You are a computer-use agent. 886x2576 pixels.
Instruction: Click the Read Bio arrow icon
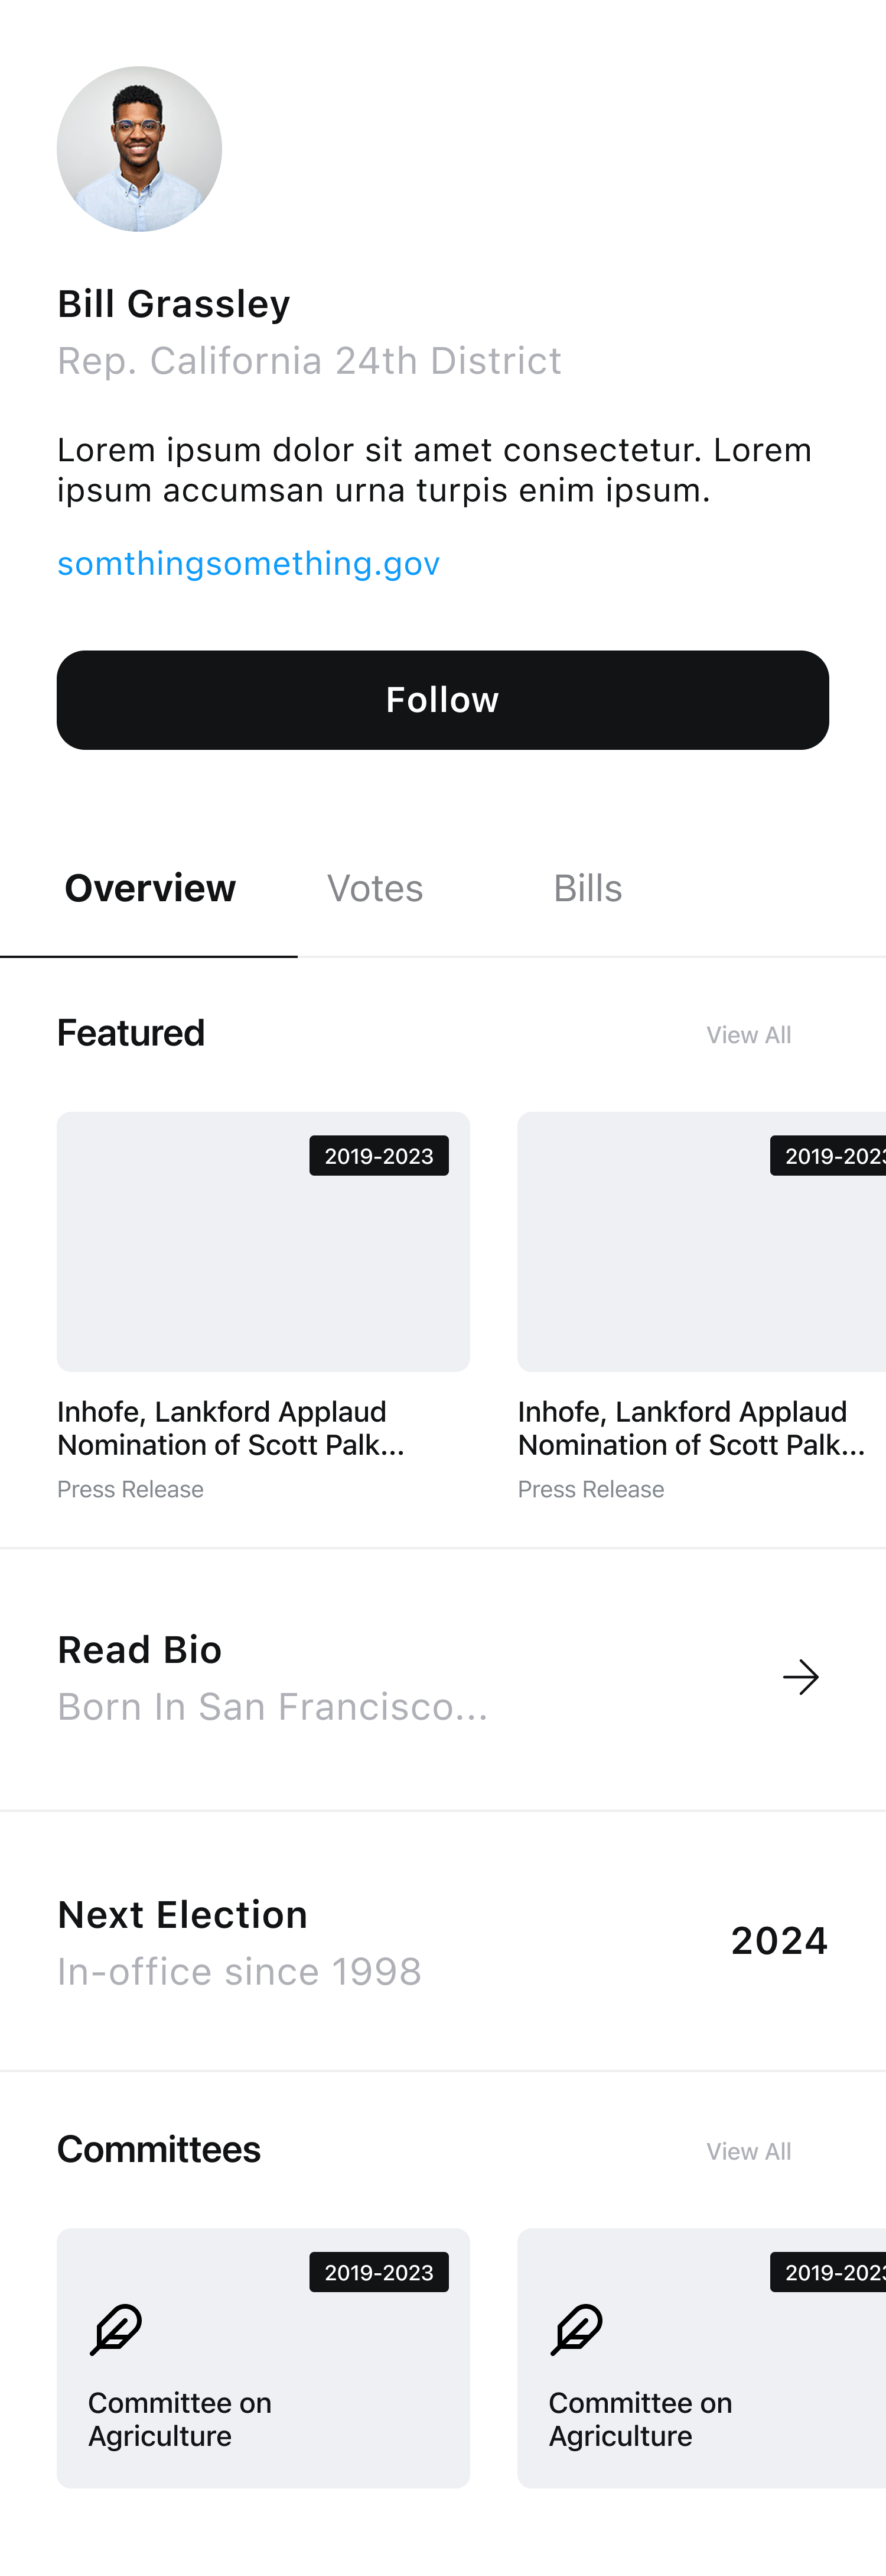click(x=800, y=1677)
